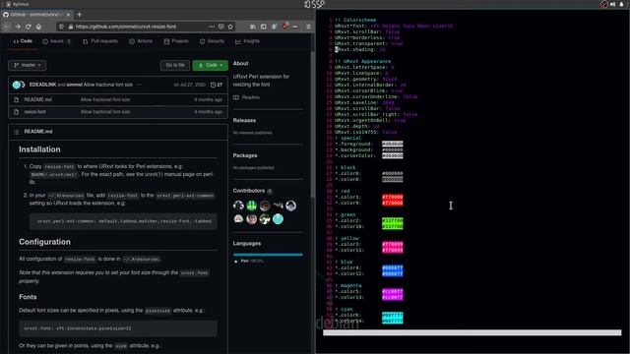Reload the GitHub page
This screenshot has width=630, height=354.
[29, 27]
